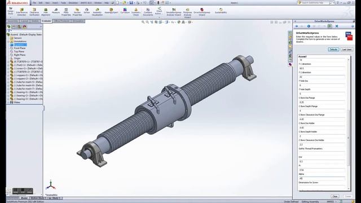Open the Sustainability tool

click(221, 11)
